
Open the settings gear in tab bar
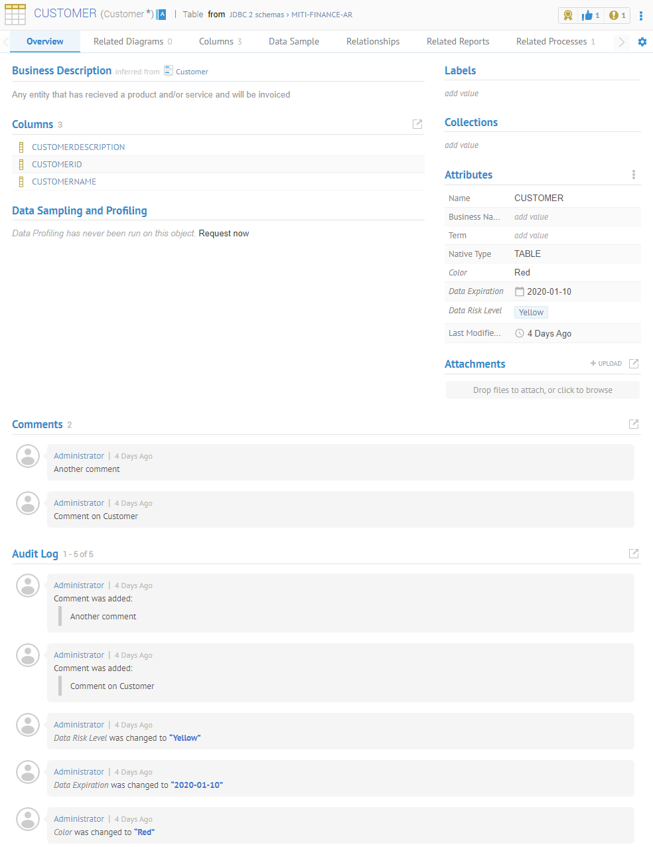coord(642,42)
